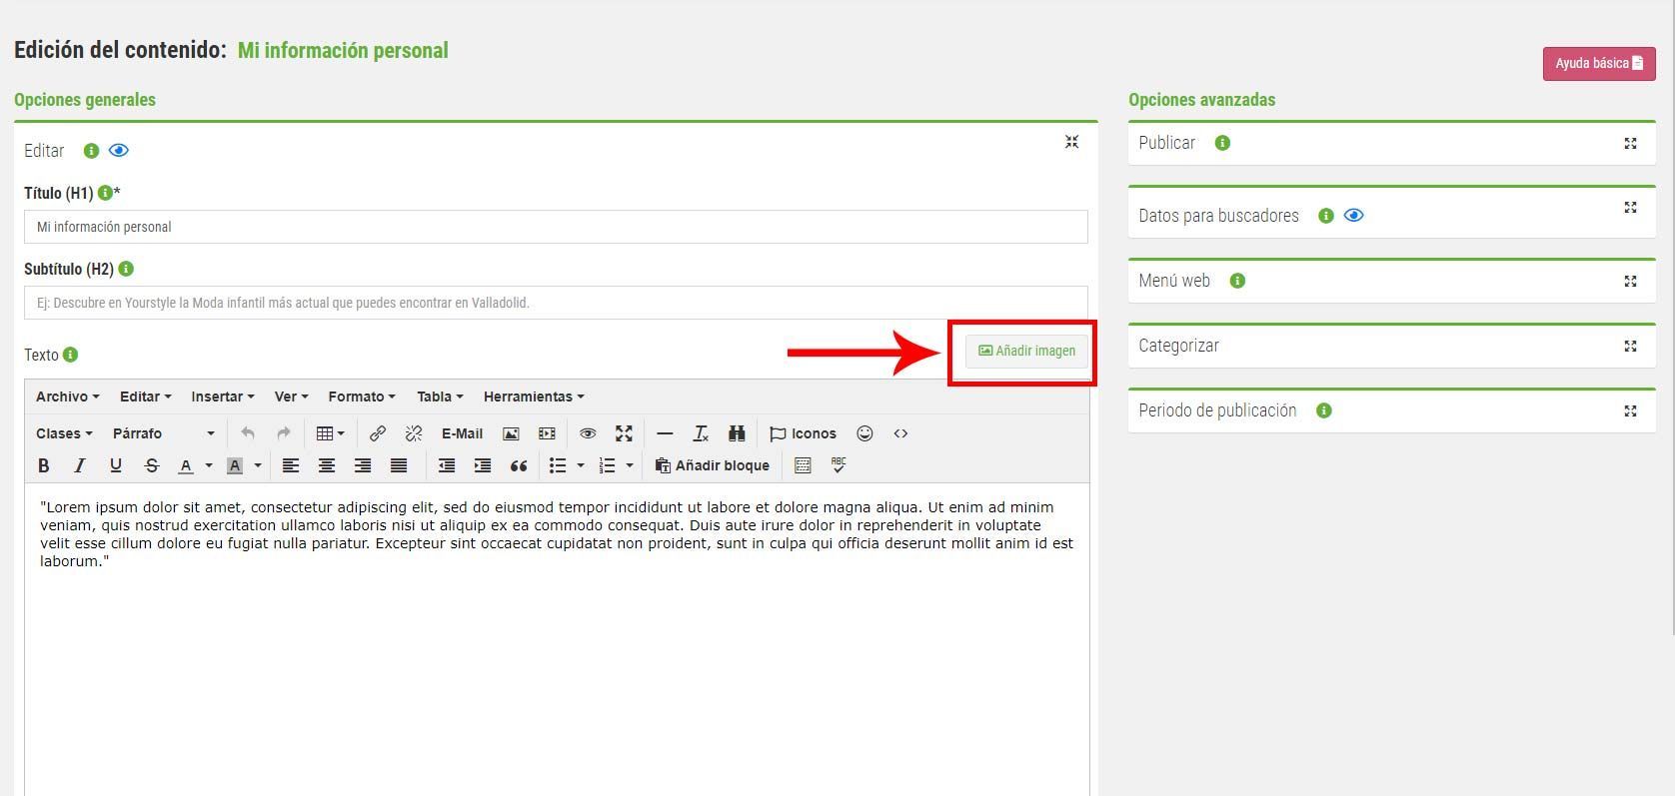This screenshot has width=1675, height=796.
Task: Open the Iconos picker
Action: (x=803, y=433)
